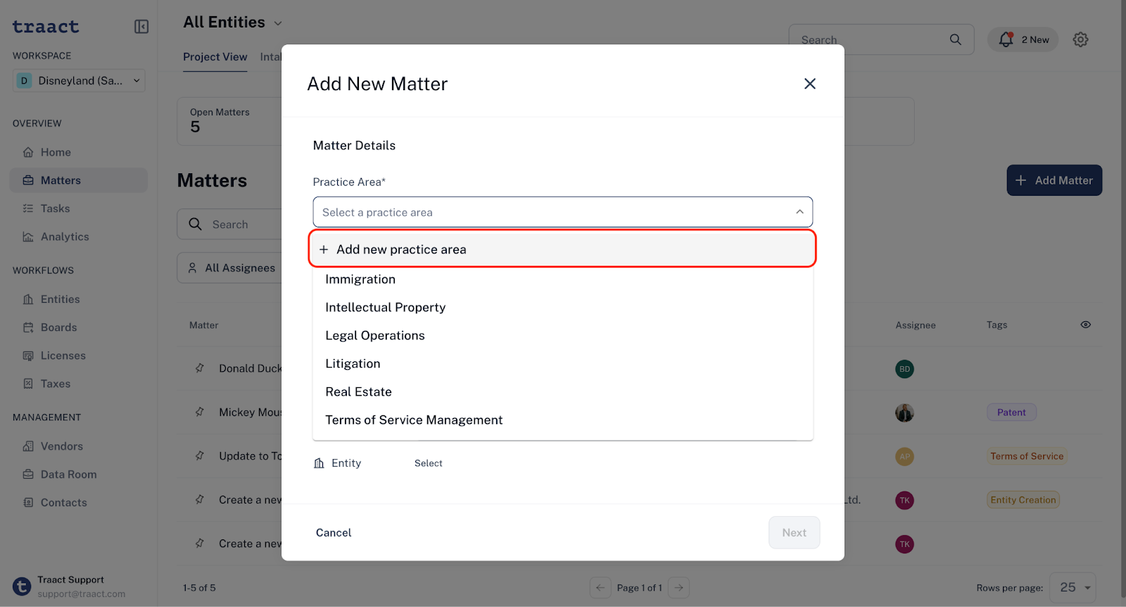Pin the Mickey Mouse matter row
1126x607 pixels.
pyautogui.click(x=200, y=412)
